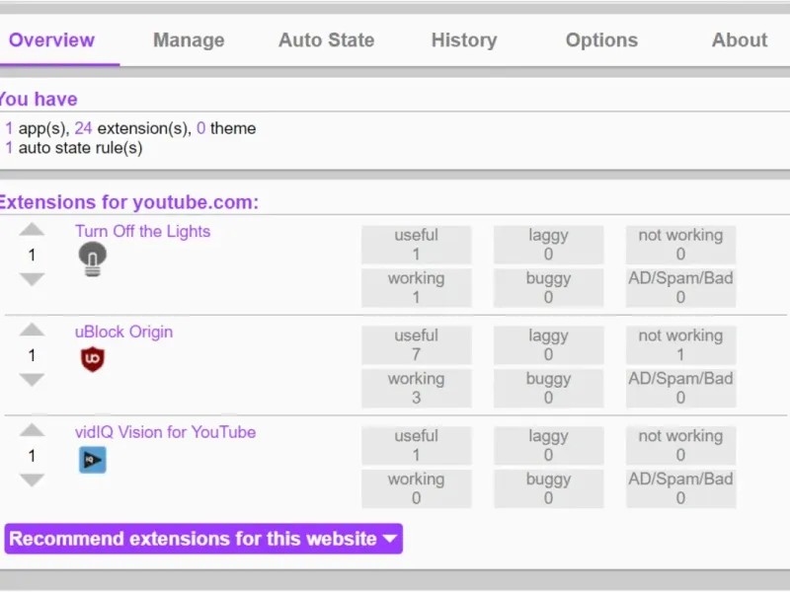Toggle the useful tag for uBlock Origin
Viewport: 790px width, 592px height.
(416, 344)
